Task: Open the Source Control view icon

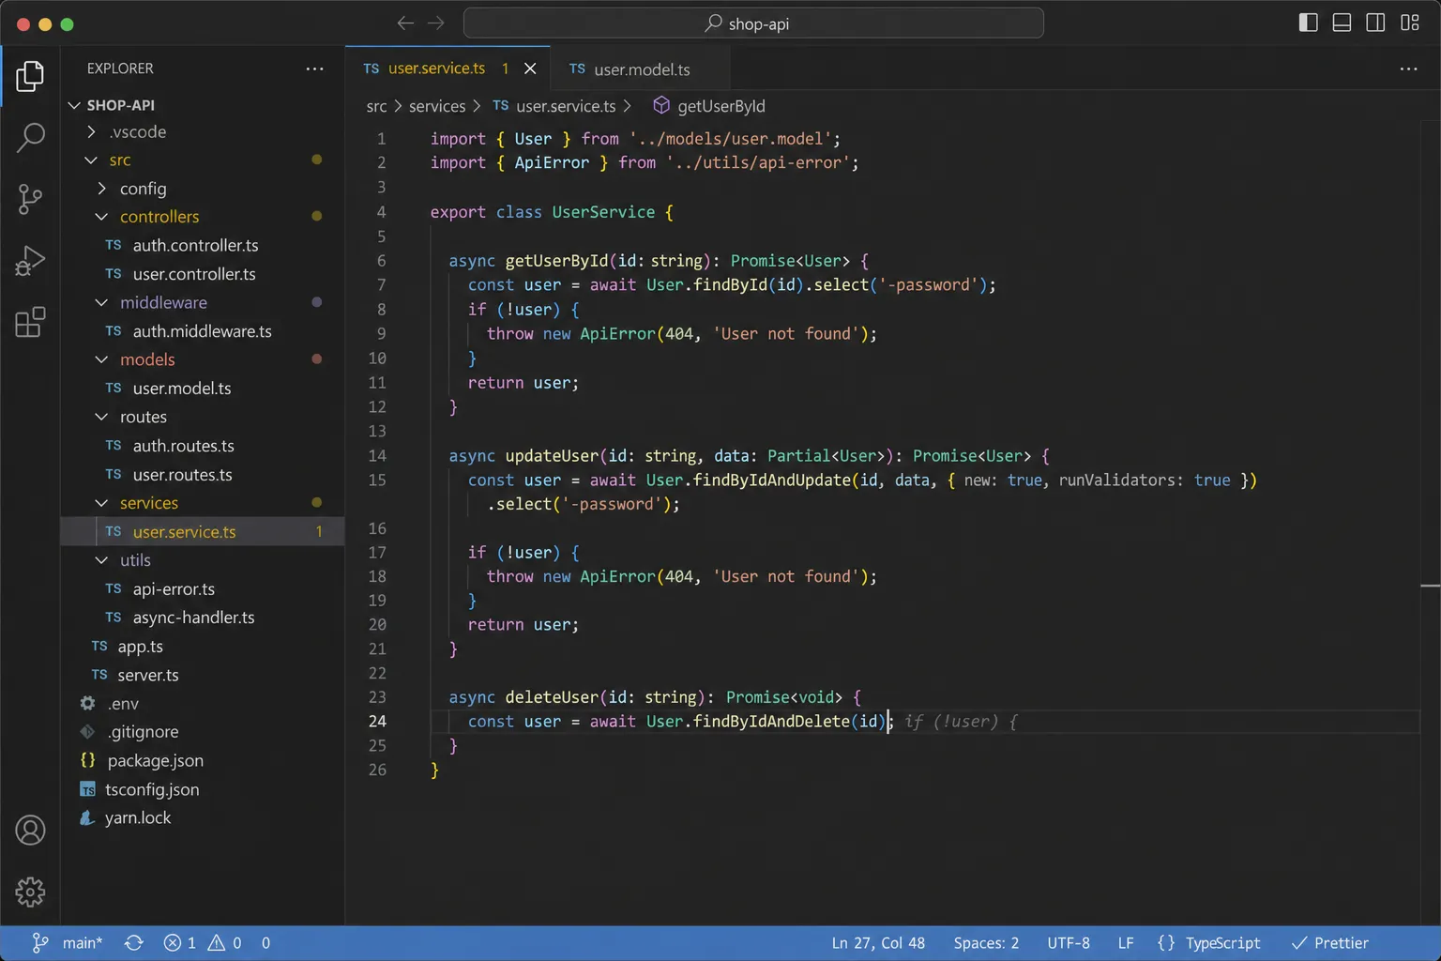Action: [30, 199]
